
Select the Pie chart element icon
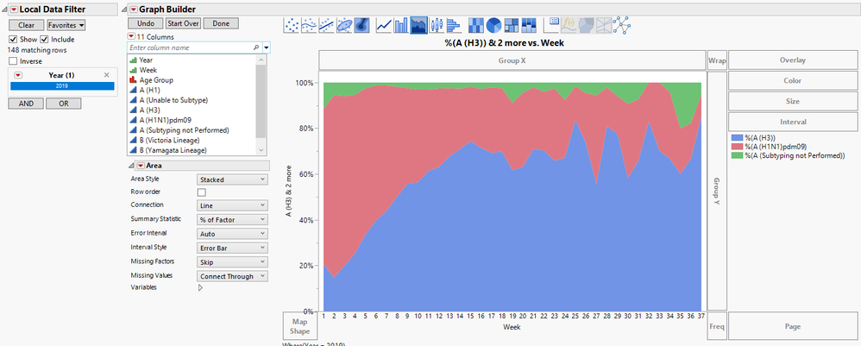point(494,25)
